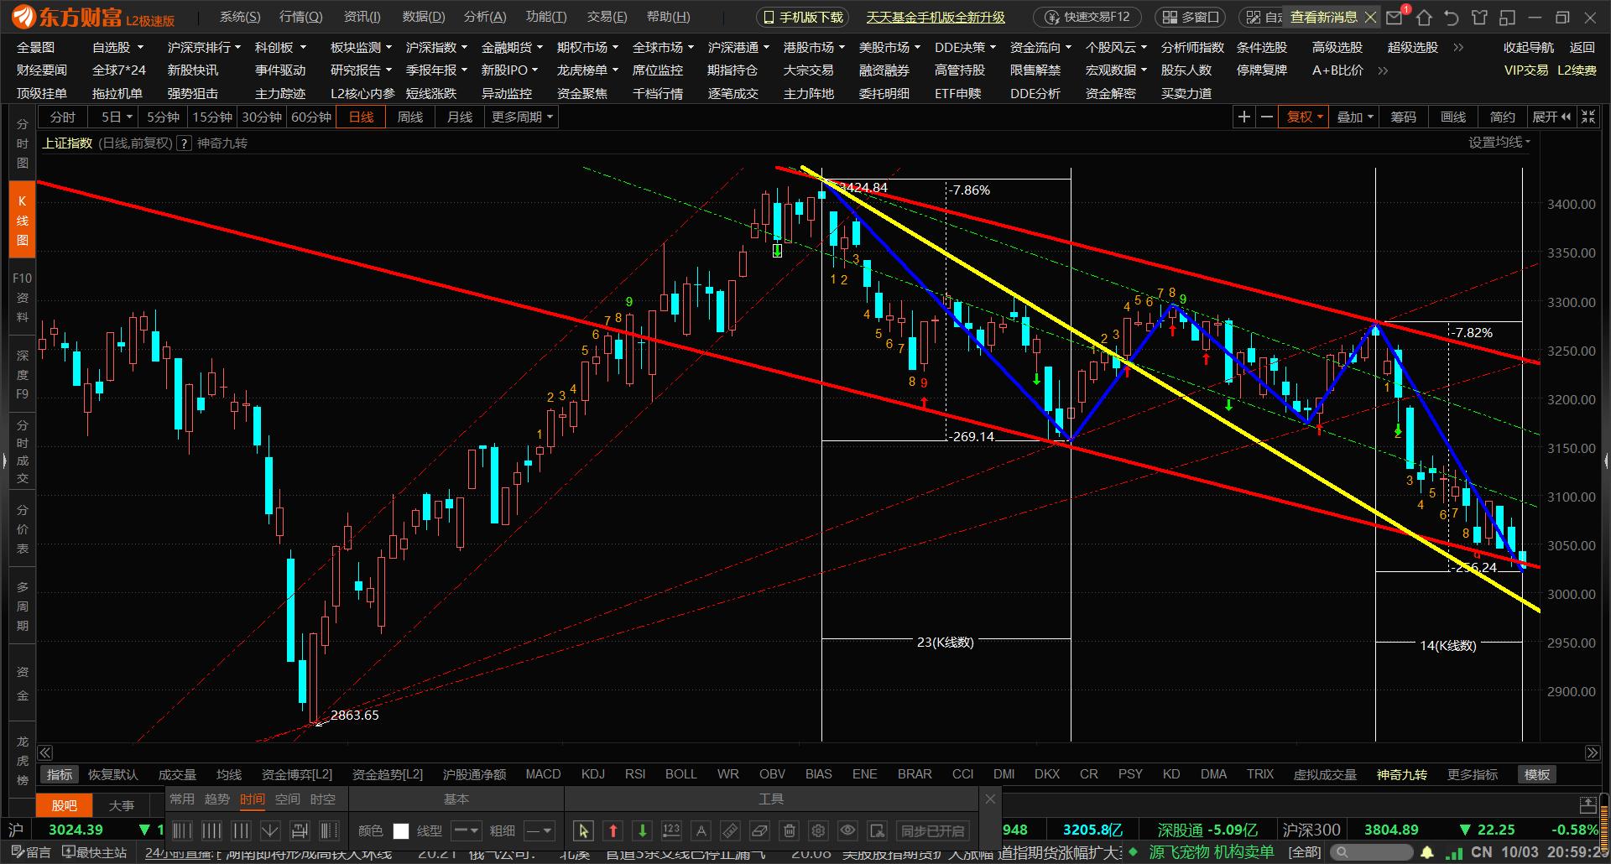
Task: Click the 恢复默认 button
Action: coord(112,774)
